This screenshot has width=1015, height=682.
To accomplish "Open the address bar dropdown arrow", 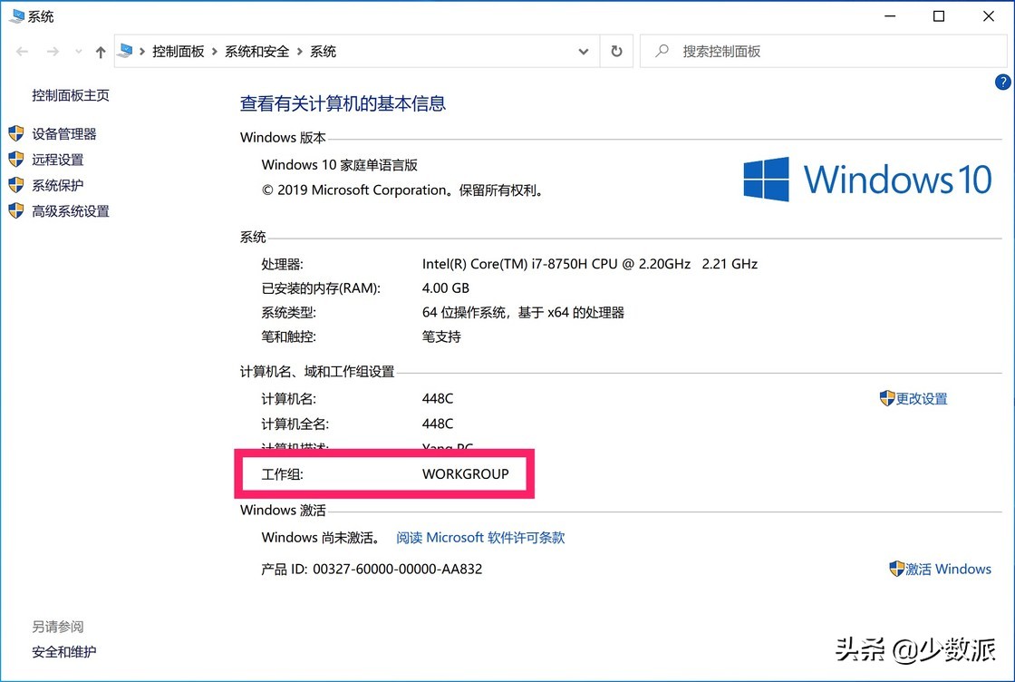I will coord(584,51).
